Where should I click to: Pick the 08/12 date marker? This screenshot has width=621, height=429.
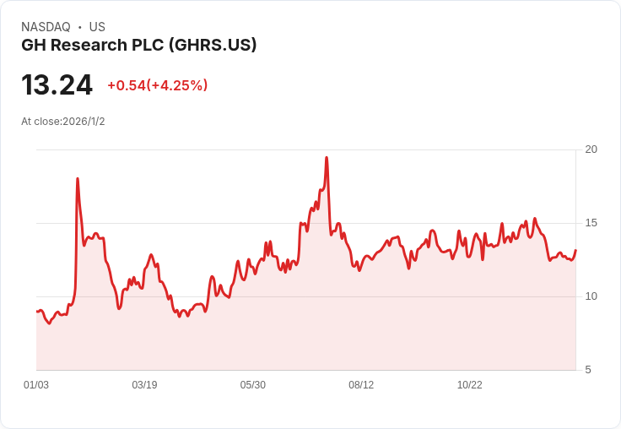(x=361, y=385)
